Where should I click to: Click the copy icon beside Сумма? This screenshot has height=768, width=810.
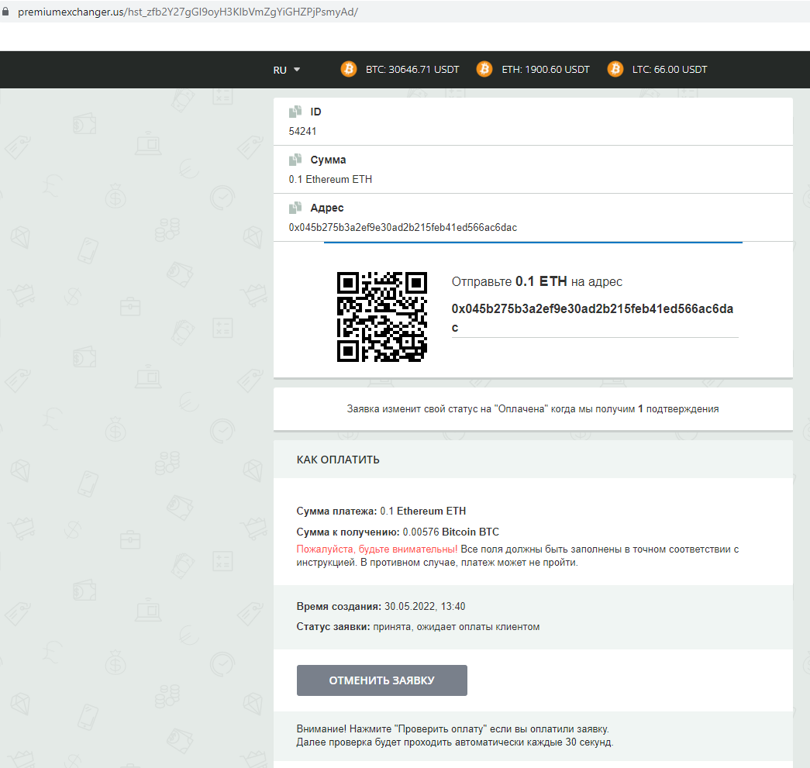pyautogui.click(x=295, y=160)
